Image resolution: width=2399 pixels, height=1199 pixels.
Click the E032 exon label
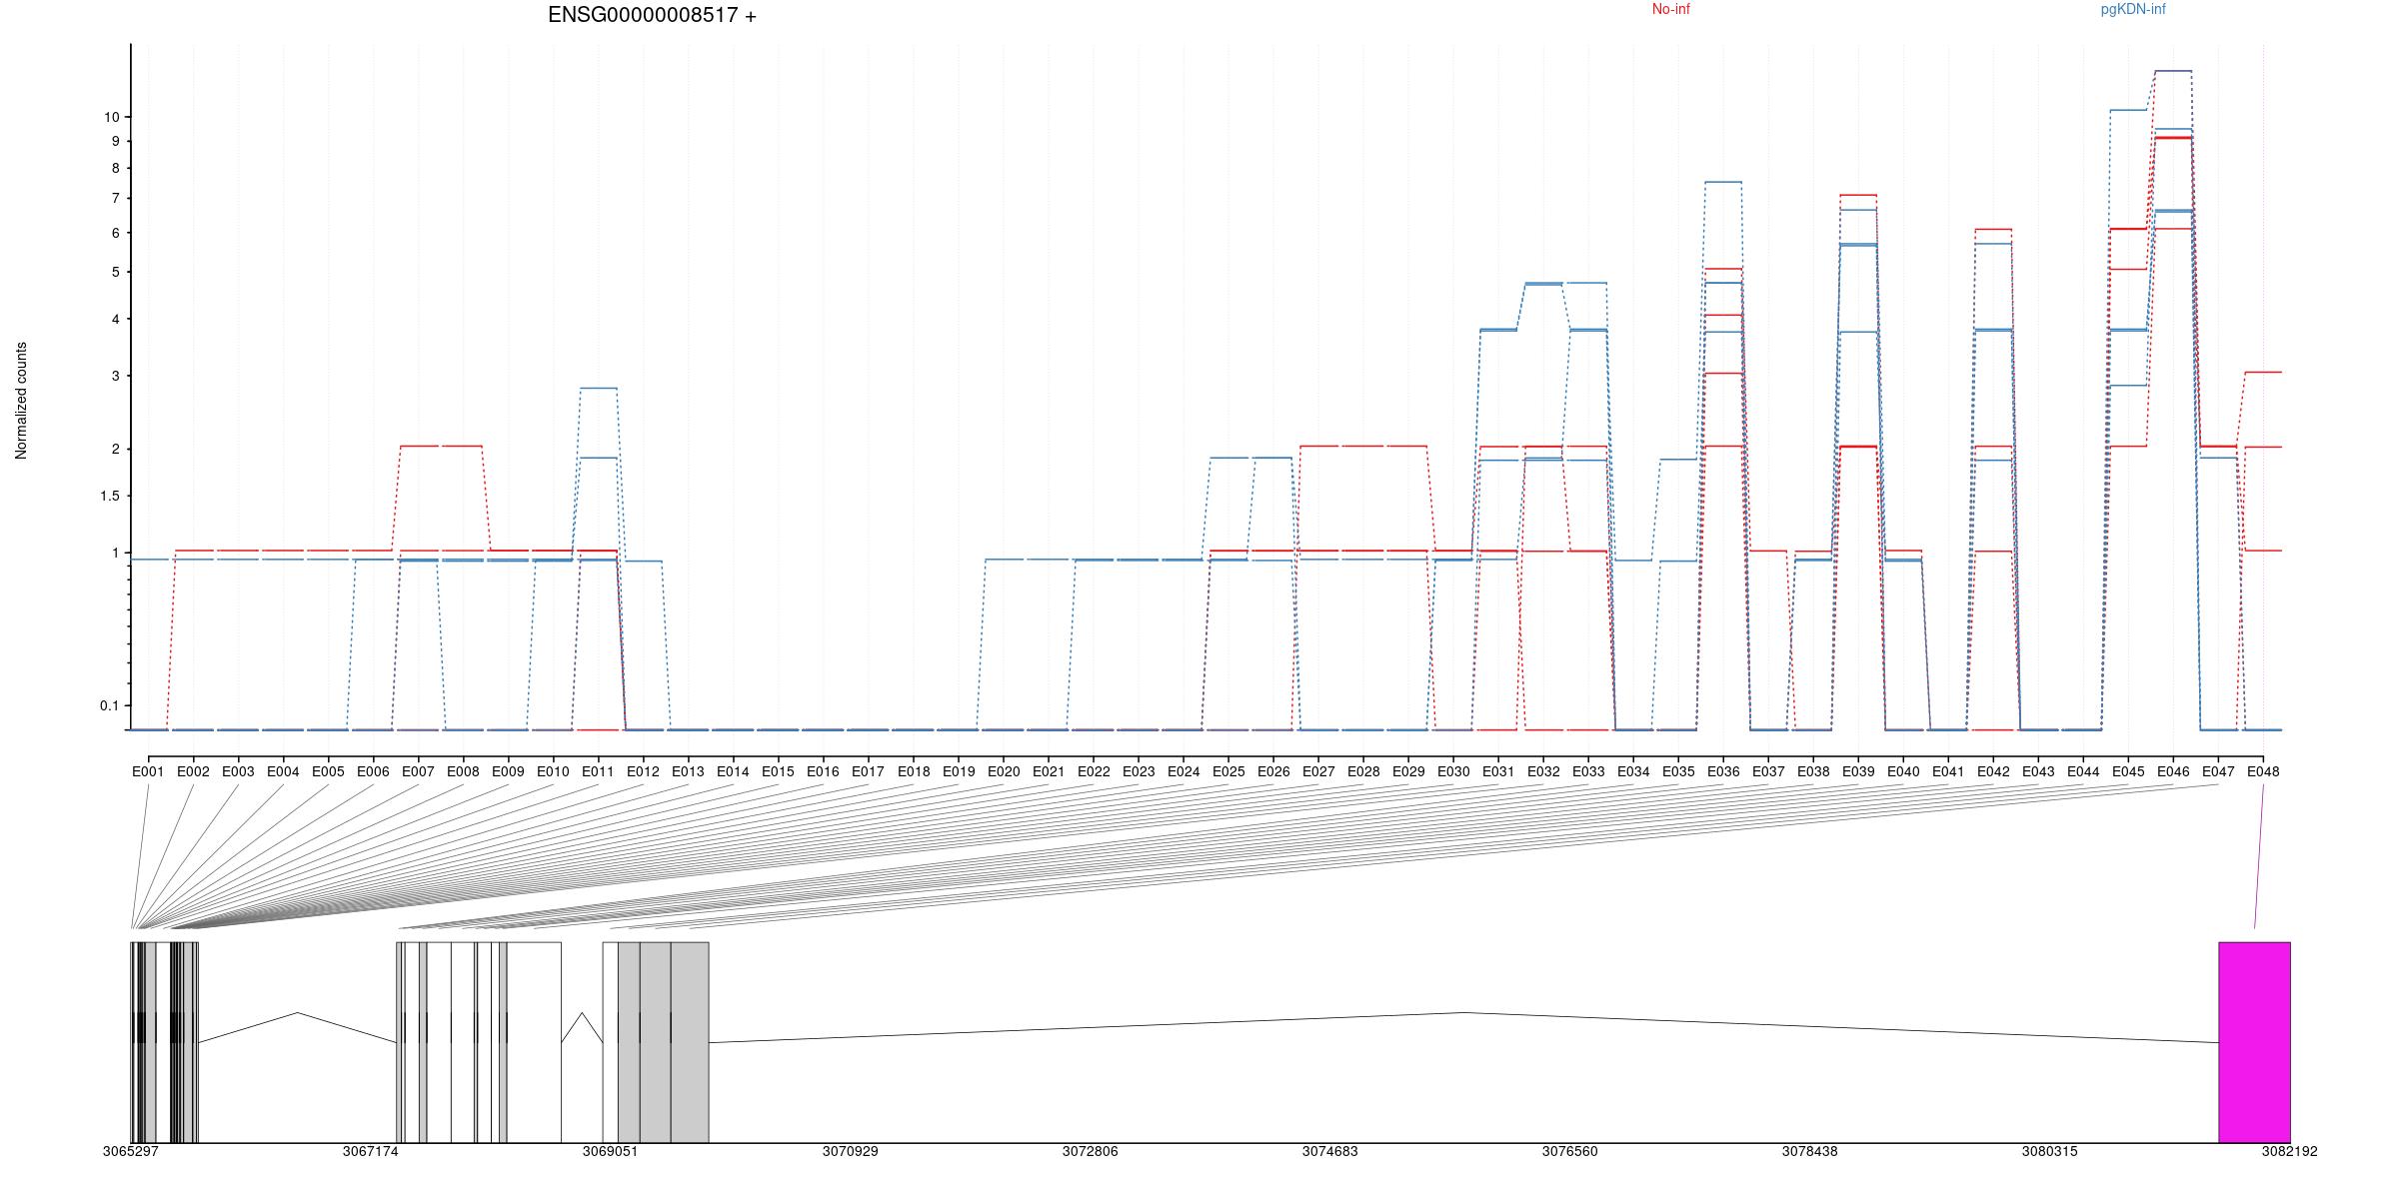pos(1543,771)
